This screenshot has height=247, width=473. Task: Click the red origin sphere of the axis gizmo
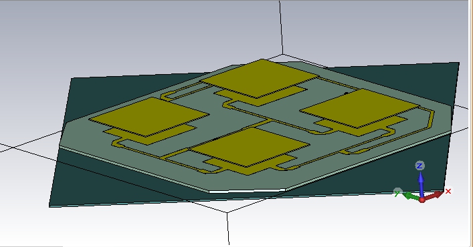coord(421,200)
